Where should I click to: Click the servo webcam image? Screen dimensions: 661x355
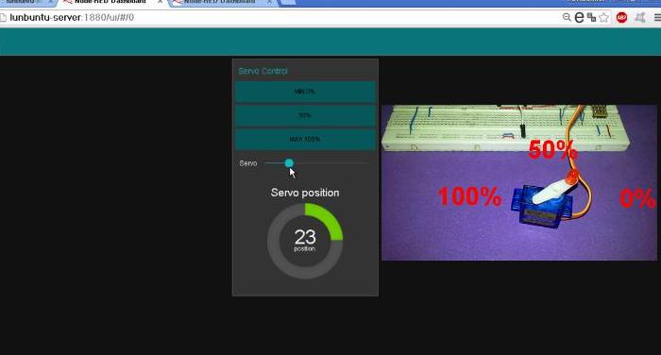519,182
